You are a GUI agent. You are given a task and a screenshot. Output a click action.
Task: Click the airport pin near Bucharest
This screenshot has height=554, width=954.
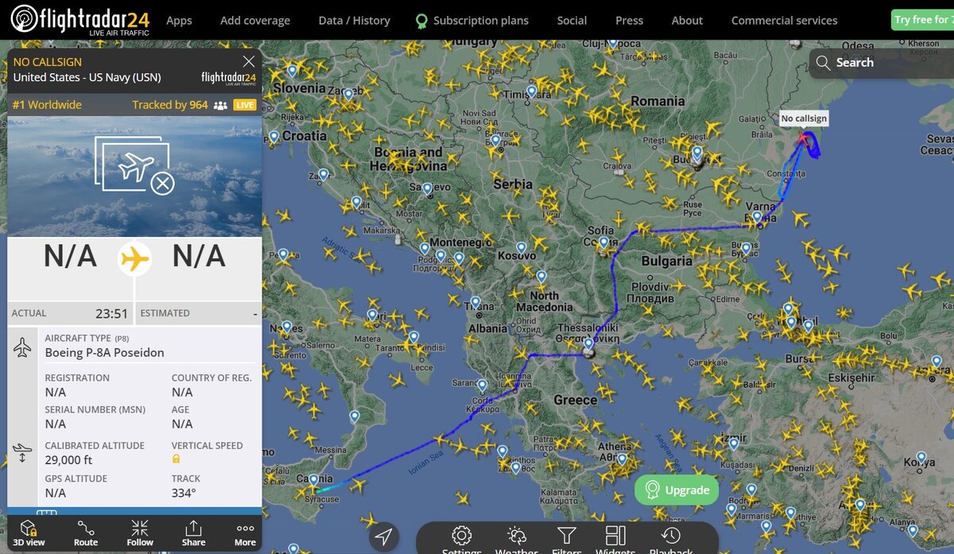click(697, 153)
